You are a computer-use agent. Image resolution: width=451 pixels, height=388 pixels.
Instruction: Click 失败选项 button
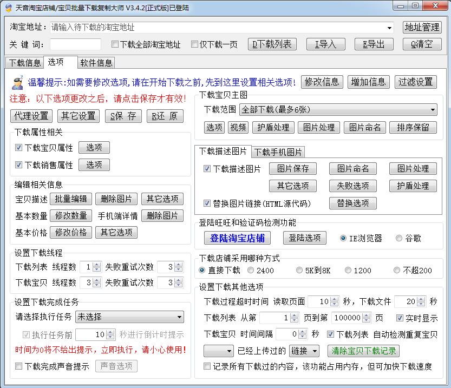[353, 186]
